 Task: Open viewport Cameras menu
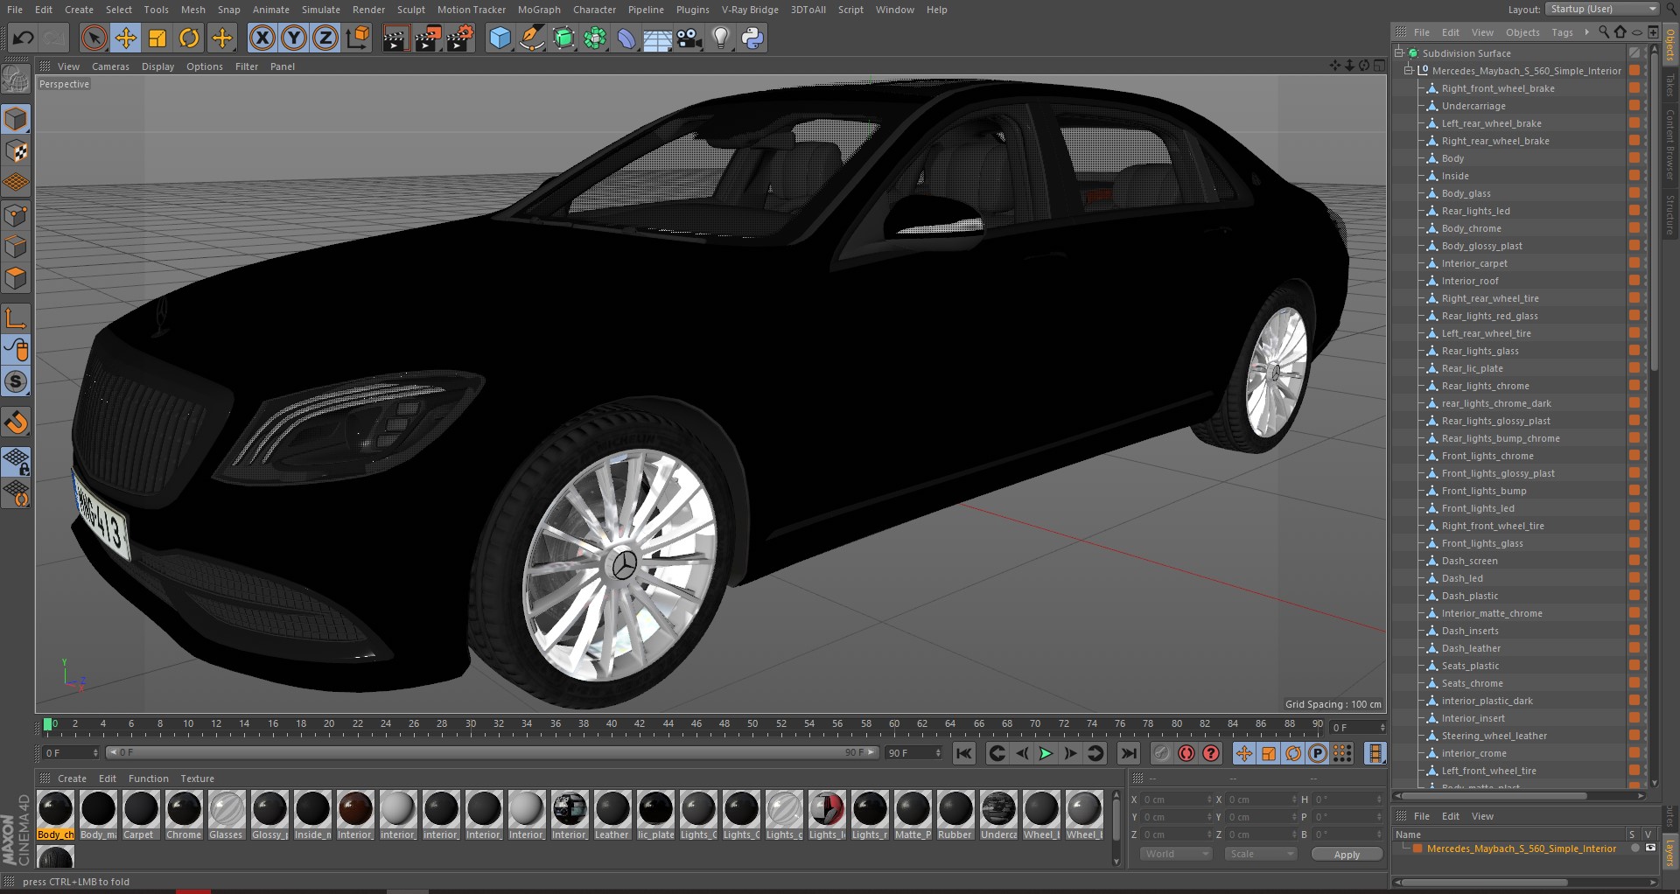tap(110, 66)
